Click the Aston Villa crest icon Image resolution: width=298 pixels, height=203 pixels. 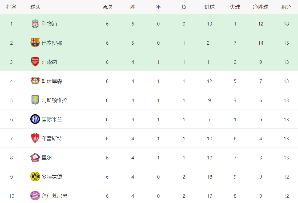point(35,100)
